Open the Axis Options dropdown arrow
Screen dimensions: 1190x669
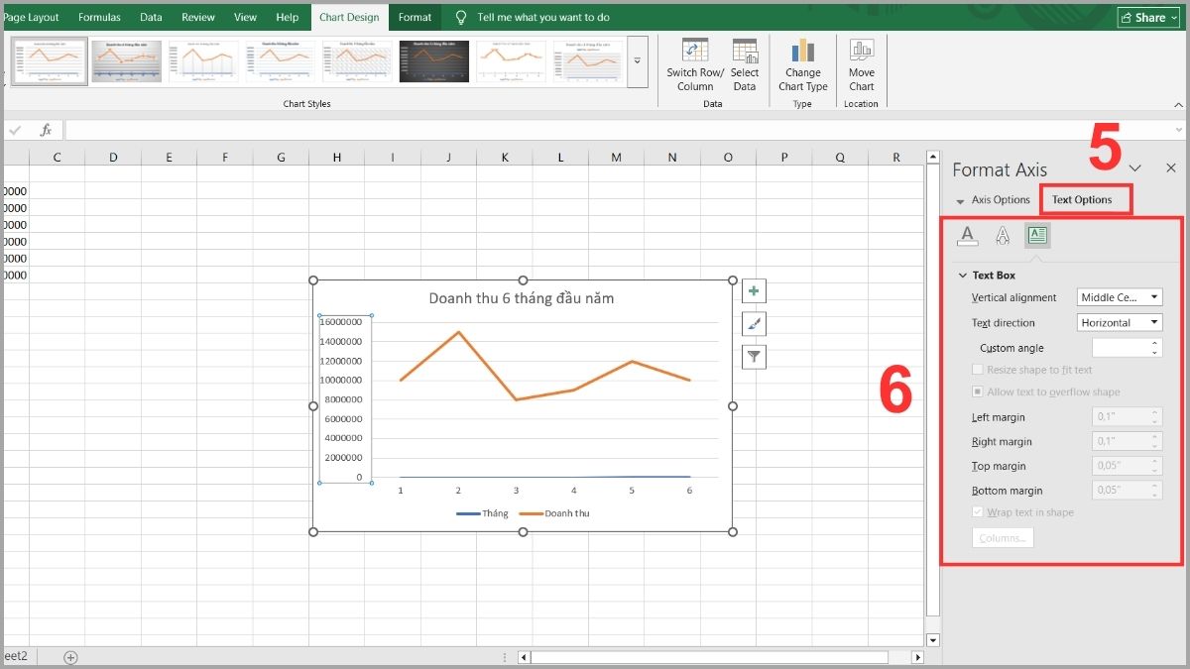pyautogui.click(x=960, y=201)
